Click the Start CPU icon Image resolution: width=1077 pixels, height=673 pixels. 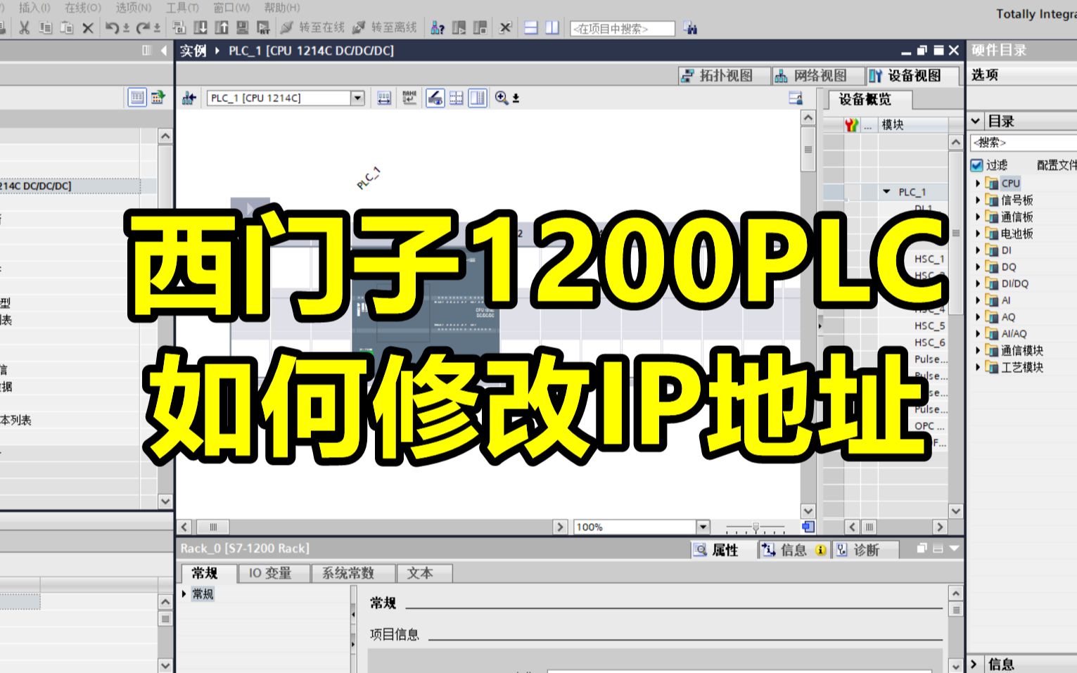point(459,27)
